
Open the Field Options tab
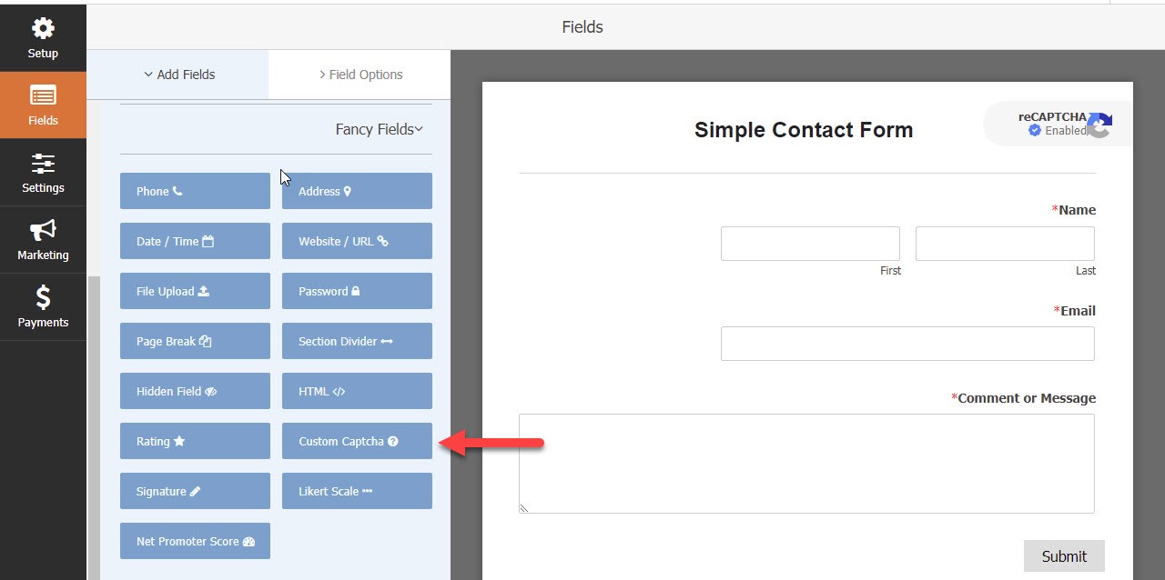pos(360,75)
